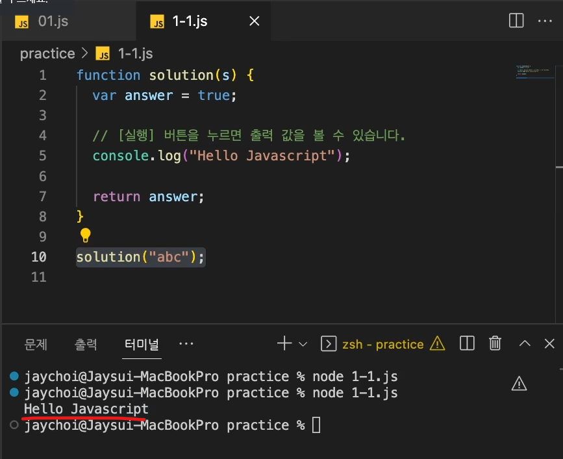Open the lightbulb code actions on line 9
Viewport: 563px width, 459px height.
tap(86, 236)
